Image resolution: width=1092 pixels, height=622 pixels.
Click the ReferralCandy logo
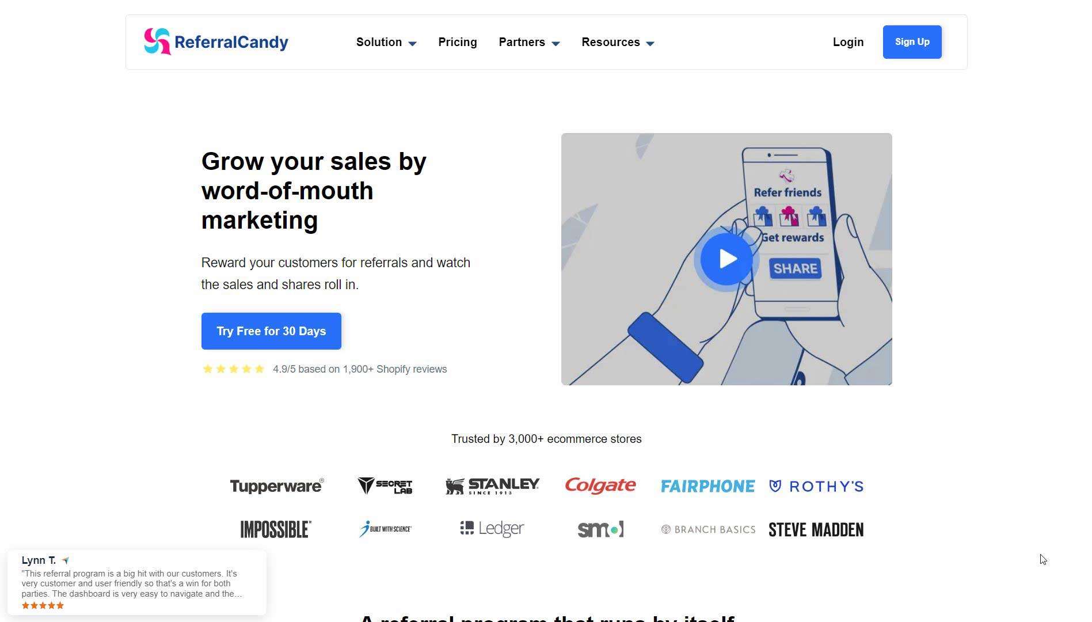click(215, 41)
